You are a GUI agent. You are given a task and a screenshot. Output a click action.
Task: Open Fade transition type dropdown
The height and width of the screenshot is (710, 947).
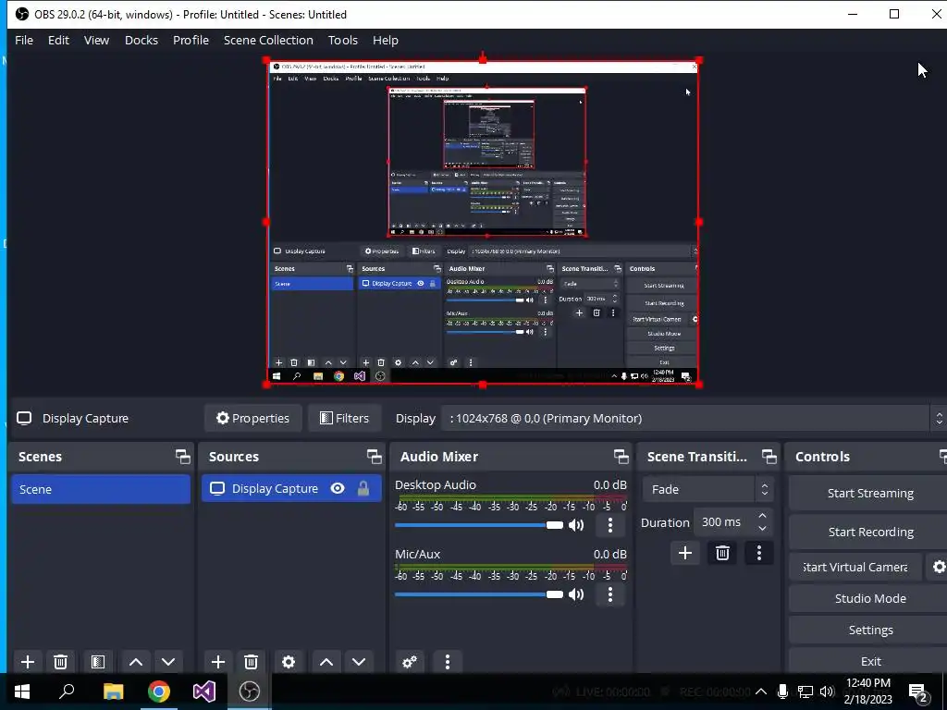tap(707, 489)
